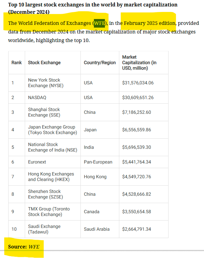Click the Rank column header

point(17,63)
